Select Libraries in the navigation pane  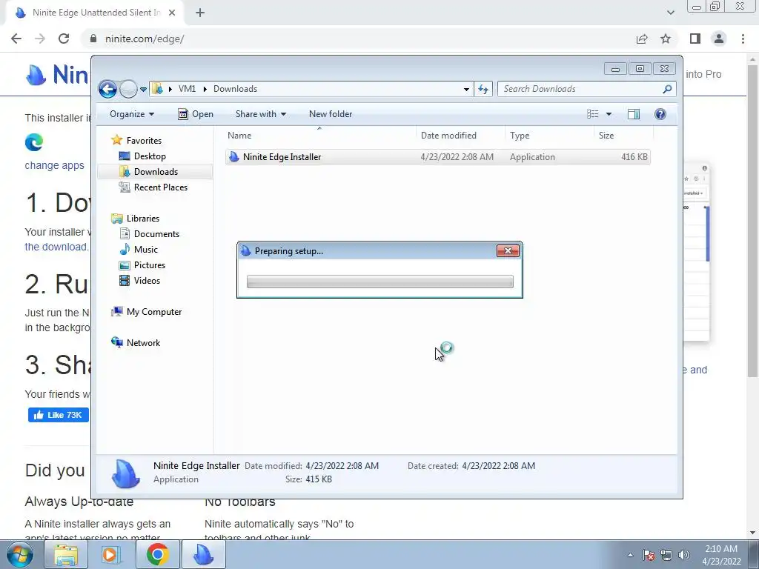tap(143, 219)
